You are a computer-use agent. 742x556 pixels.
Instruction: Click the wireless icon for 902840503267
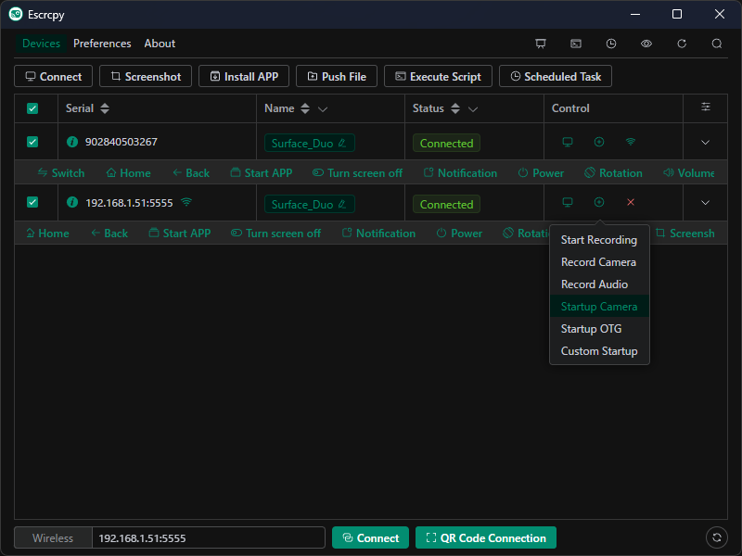click(631, 142)
